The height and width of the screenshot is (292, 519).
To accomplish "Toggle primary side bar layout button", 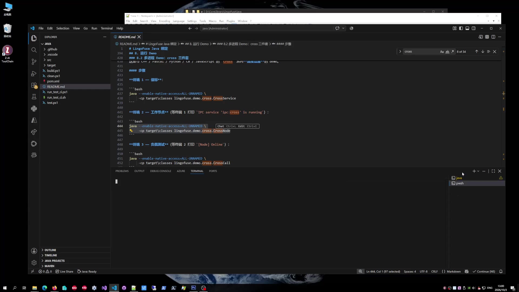I will 461,28.
